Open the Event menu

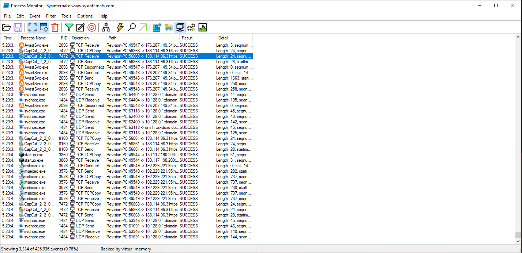click(x=35, y=16)
